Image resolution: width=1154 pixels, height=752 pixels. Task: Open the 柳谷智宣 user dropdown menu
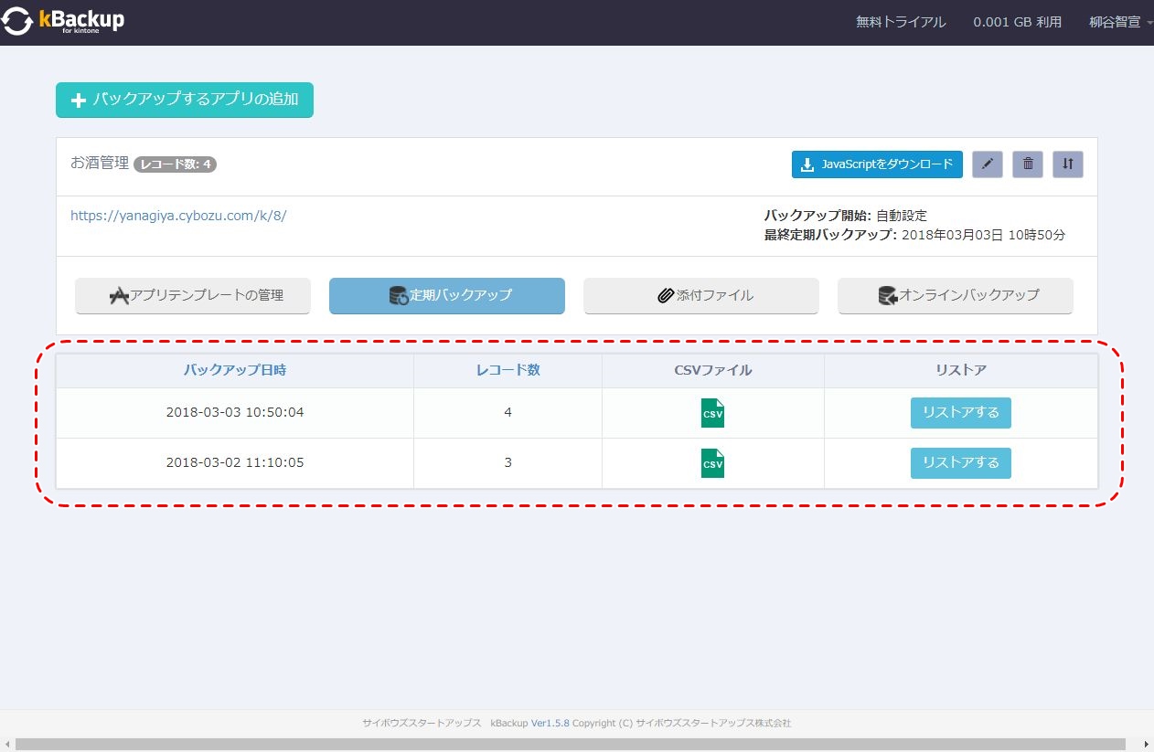[x=1120, y=22]
